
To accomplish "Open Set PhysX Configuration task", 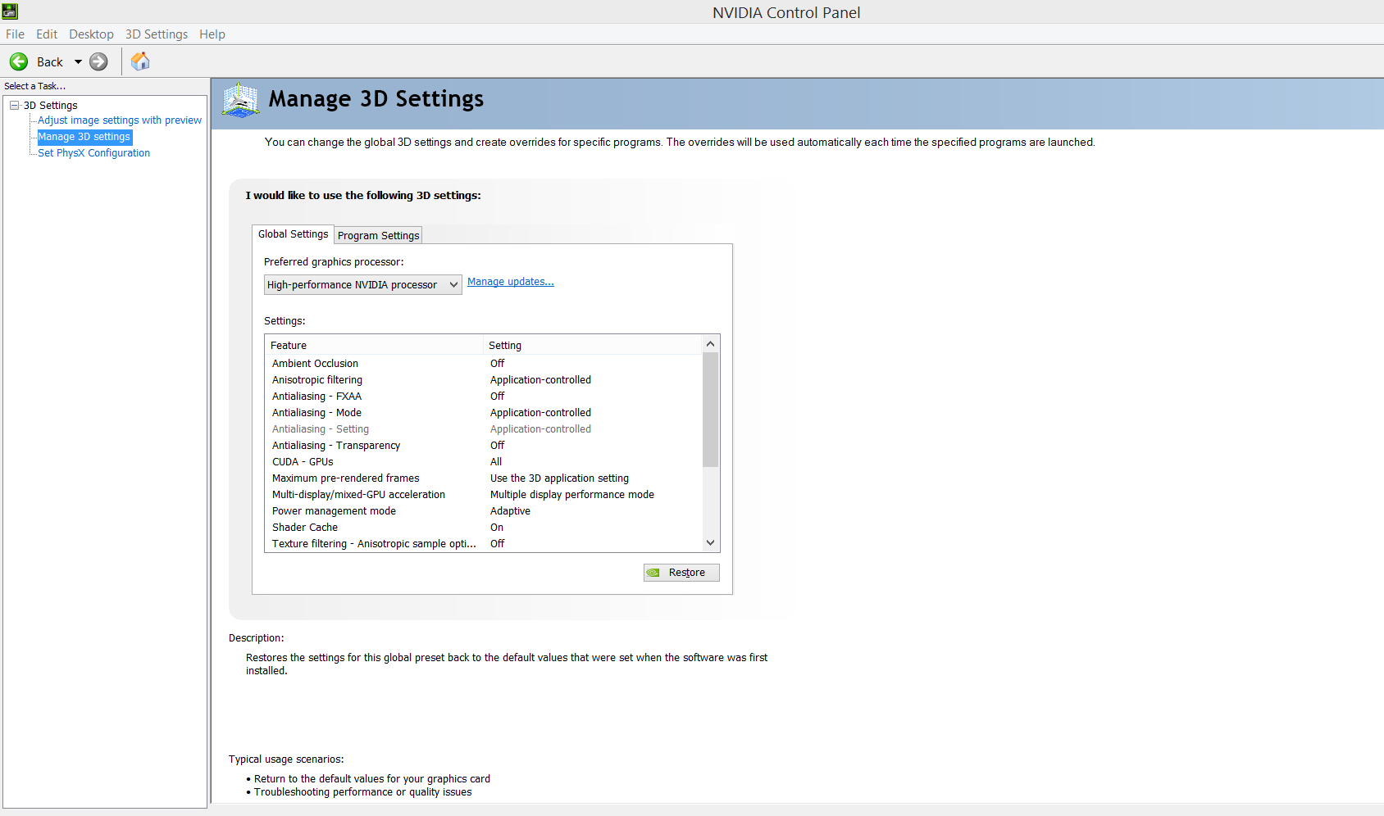I will click(94, 153).
